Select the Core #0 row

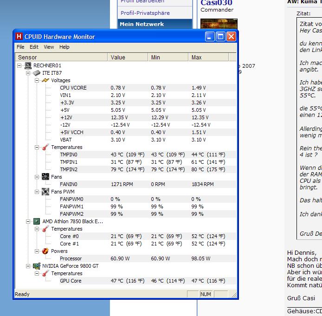(148, 236)
